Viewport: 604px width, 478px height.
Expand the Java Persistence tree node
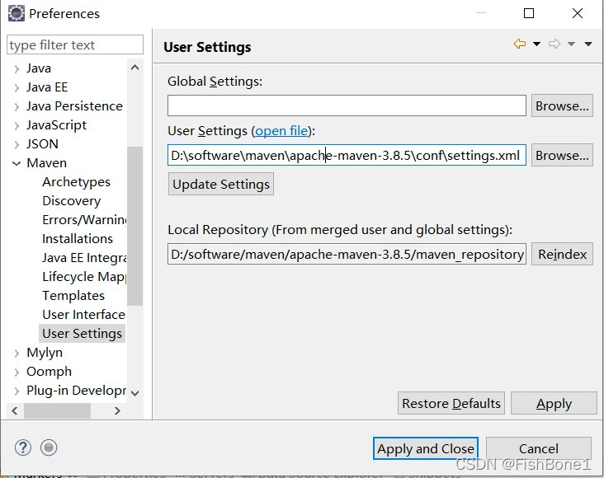17,106
